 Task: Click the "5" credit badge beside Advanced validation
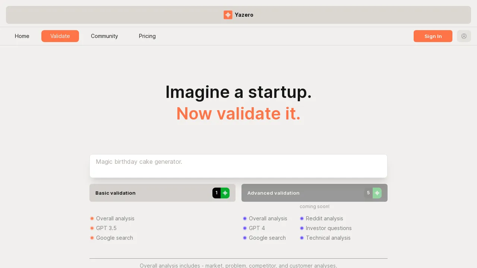[368, 193]
